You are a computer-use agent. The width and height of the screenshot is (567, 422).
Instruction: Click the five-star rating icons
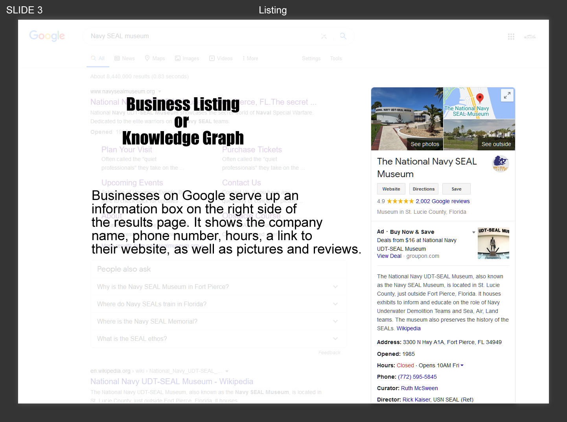pyautogui.click(x=400, y=201)
